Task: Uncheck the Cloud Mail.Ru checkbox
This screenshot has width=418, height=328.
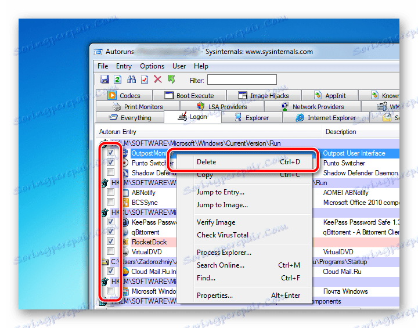Action: (110, 271)
